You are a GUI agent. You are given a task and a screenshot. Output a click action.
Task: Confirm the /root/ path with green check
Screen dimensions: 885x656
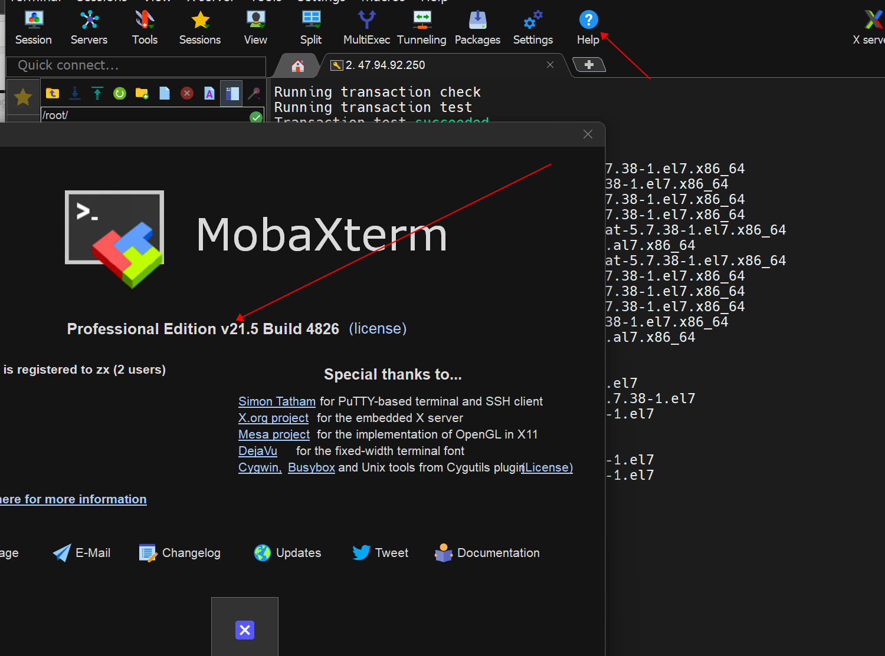click(x=256, y=117)
